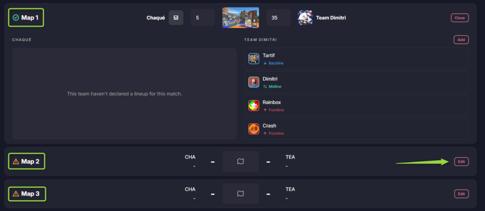Click the Chaqué score field showing 5
Viewport: 485px width, 211px height.
pos(203,18)
